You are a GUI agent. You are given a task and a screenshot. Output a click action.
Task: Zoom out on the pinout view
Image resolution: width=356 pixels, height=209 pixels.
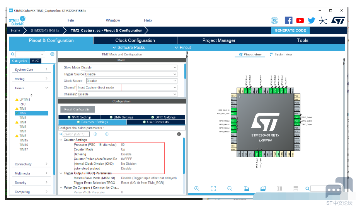pyautogui.click(x=230, y=189)
